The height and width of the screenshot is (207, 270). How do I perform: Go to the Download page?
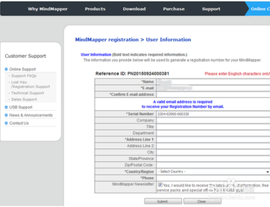coord(134,9)
